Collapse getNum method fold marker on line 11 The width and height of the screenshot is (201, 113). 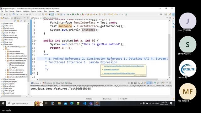click(x=36, y=40)
